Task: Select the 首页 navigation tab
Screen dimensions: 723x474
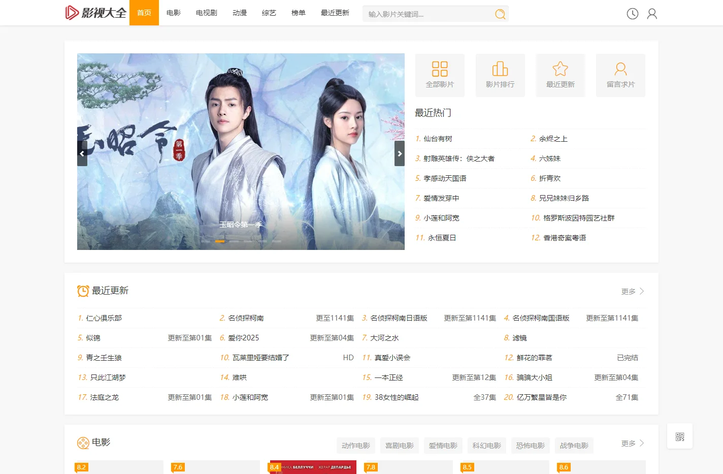Action: (x=144, y=13)
